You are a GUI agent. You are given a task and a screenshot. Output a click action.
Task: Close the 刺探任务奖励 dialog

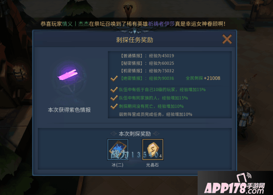pyautogui.click(x=227, y=39)
